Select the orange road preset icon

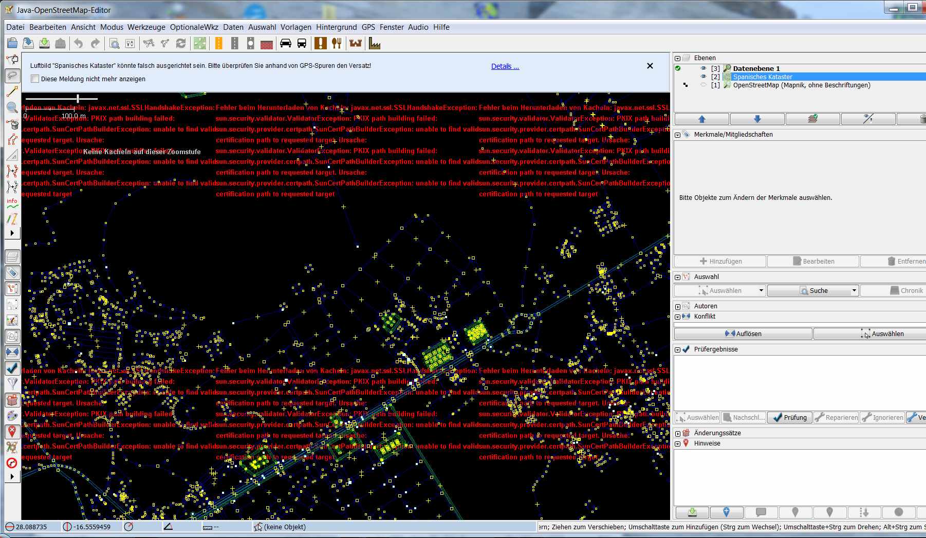tap(219, 44)
